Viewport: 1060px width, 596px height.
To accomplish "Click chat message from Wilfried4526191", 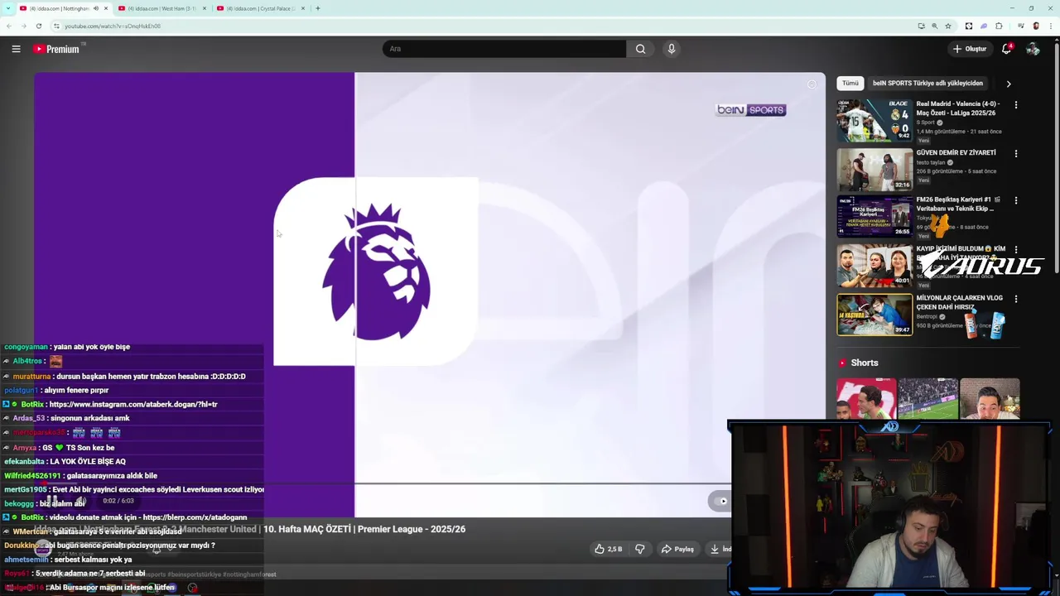I will coord(80,475).
